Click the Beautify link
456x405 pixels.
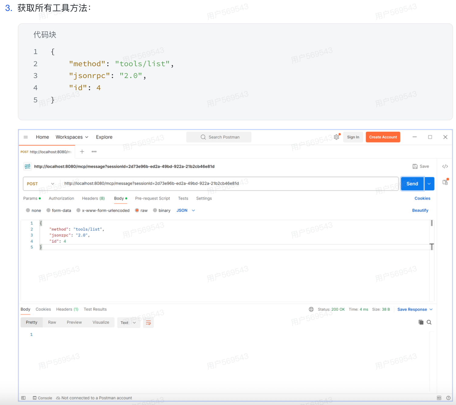[x=420, y=210]
